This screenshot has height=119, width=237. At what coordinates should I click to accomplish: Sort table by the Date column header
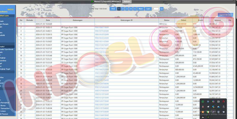(x=48, y=20)
